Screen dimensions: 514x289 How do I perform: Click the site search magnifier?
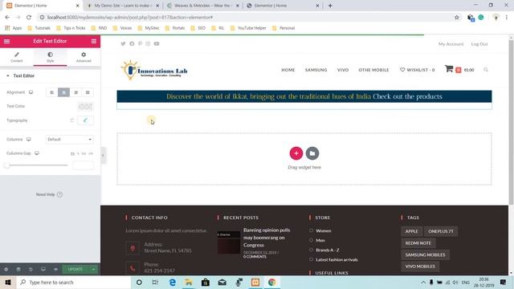(486, 70)
